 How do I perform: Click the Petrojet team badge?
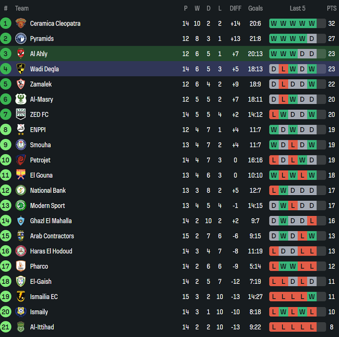point(20,160)
